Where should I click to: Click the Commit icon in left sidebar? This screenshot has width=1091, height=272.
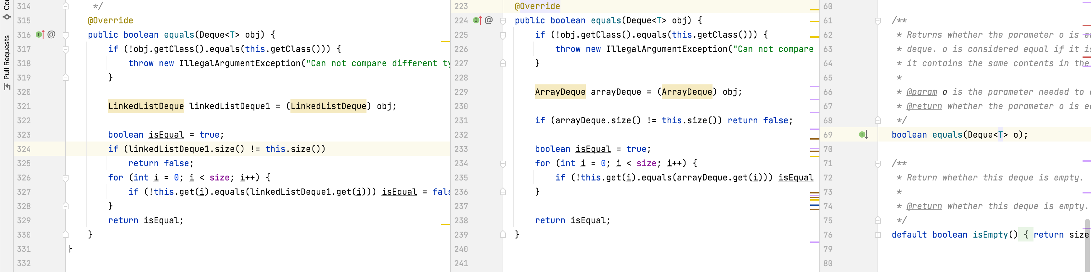[x=6, y=17]
